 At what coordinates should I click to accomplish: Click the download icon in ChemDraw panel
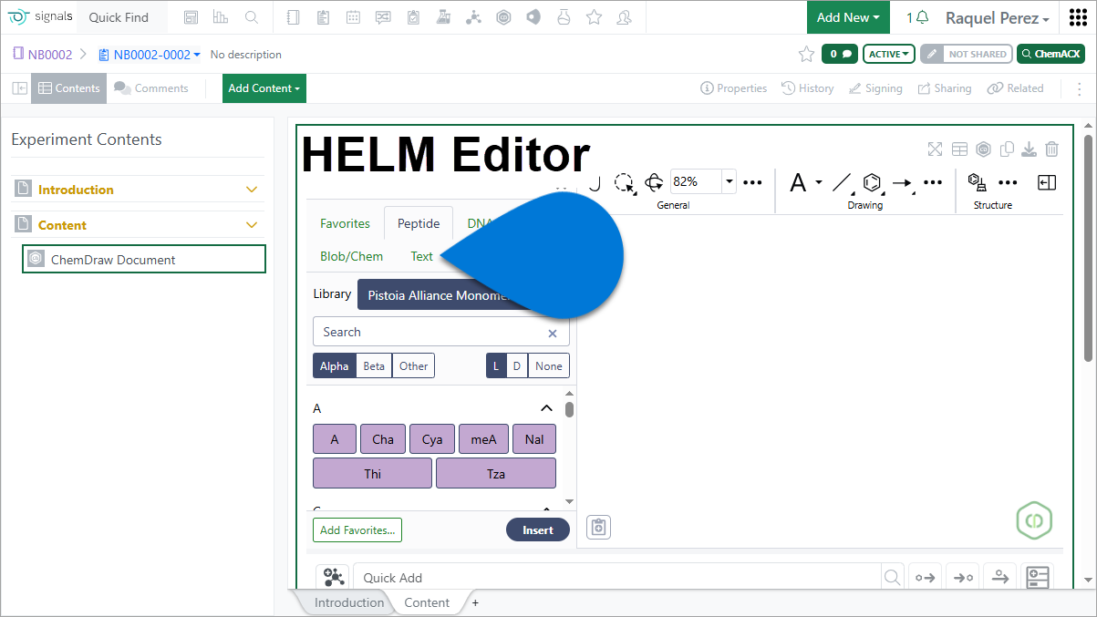[x=1029, y=149]
